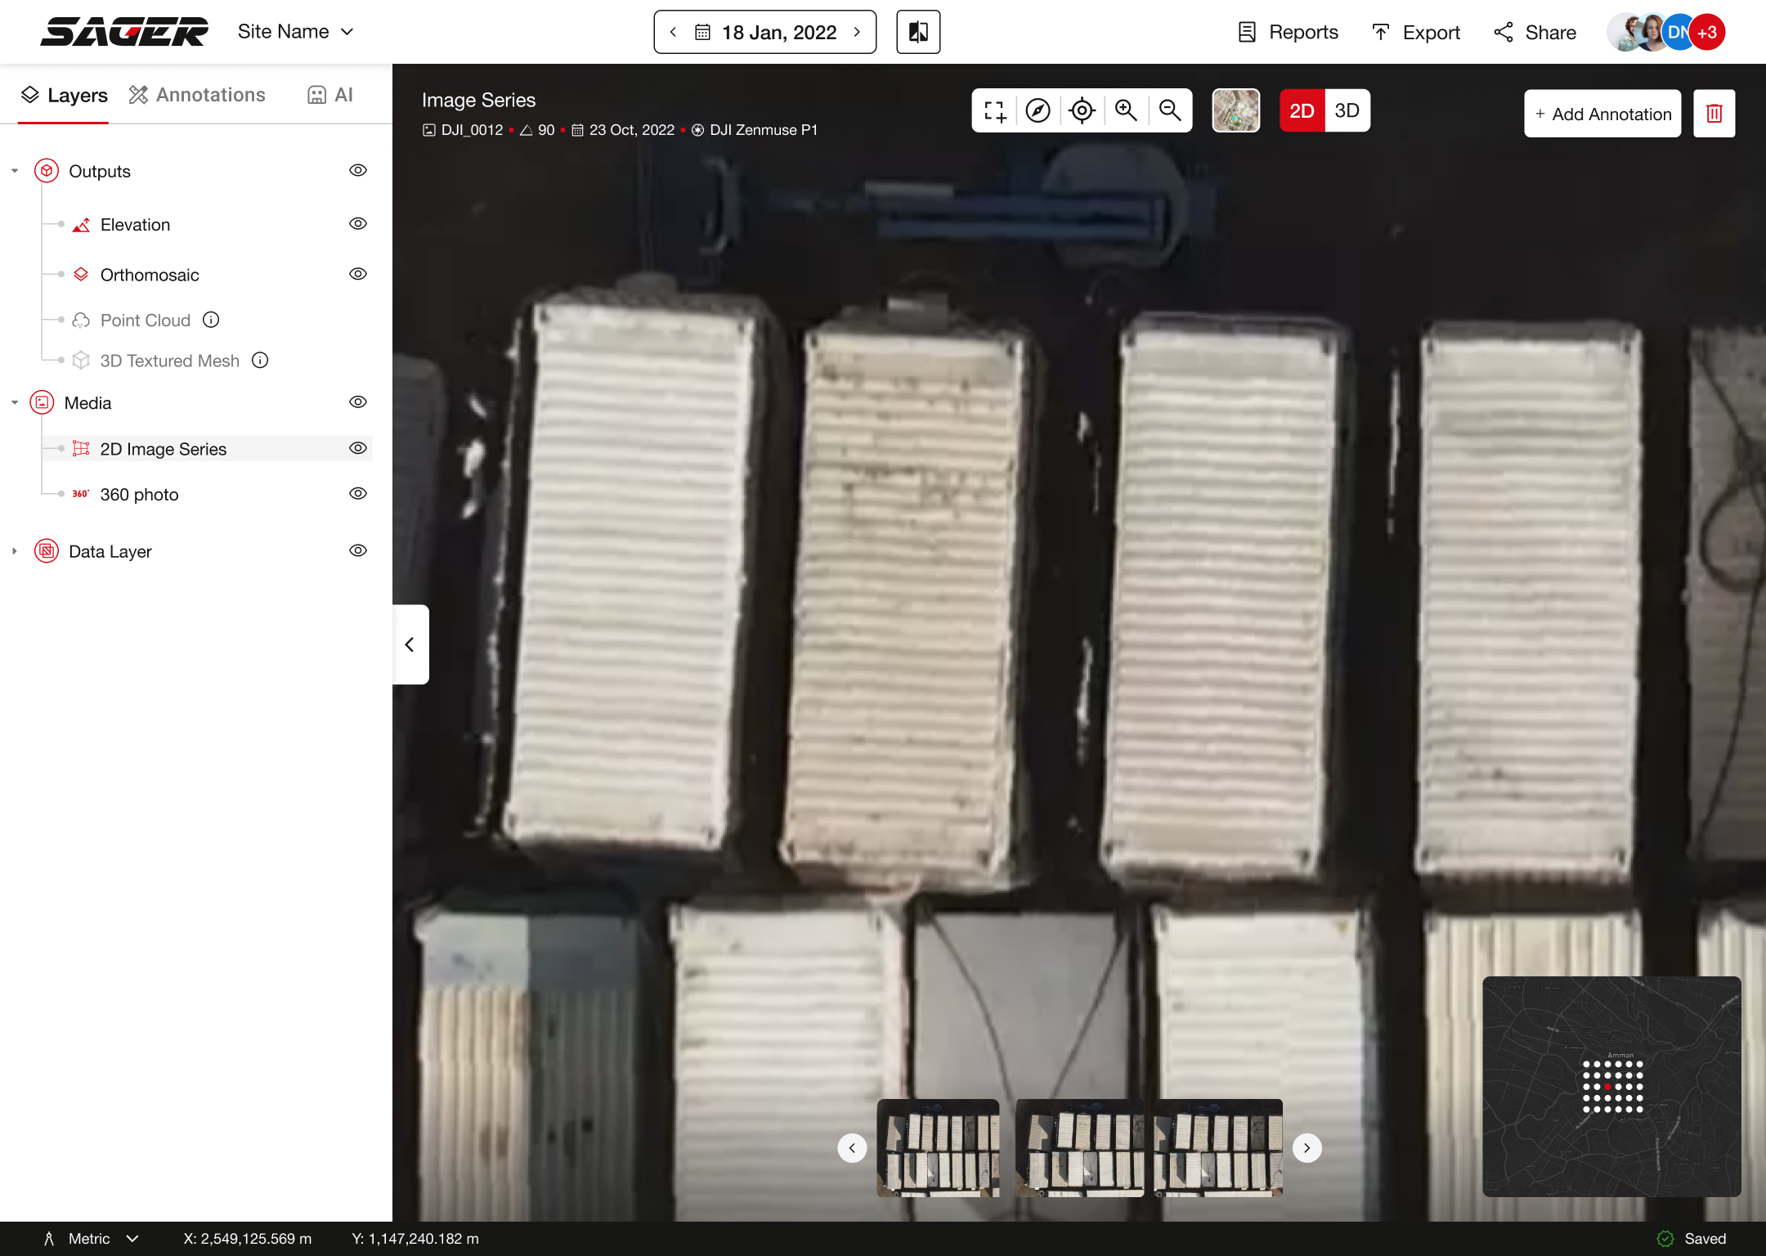Show Point Cloud info icon

click(211, 320)
